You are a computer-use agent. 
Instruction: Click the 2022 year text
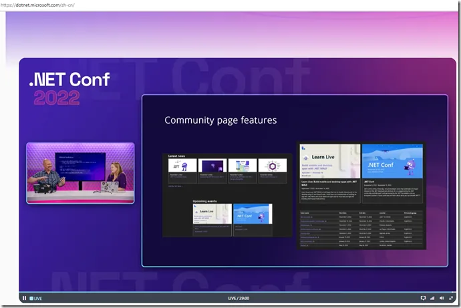pyautogui.click(x=56, y=98)
